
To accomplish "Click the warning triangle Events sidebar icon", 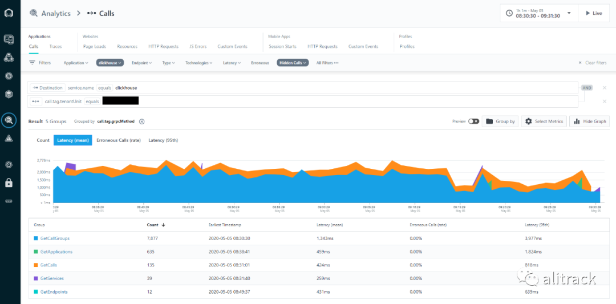I will coord(9,138).
